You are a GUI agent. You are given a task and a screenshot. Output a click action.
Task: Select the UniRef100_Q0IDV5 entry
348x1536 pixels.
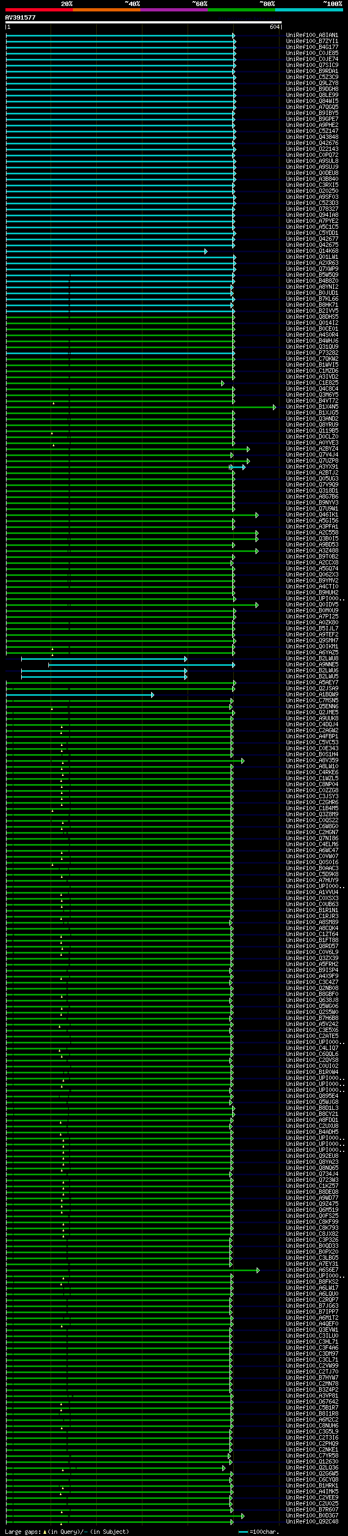[x=312, y=605]
